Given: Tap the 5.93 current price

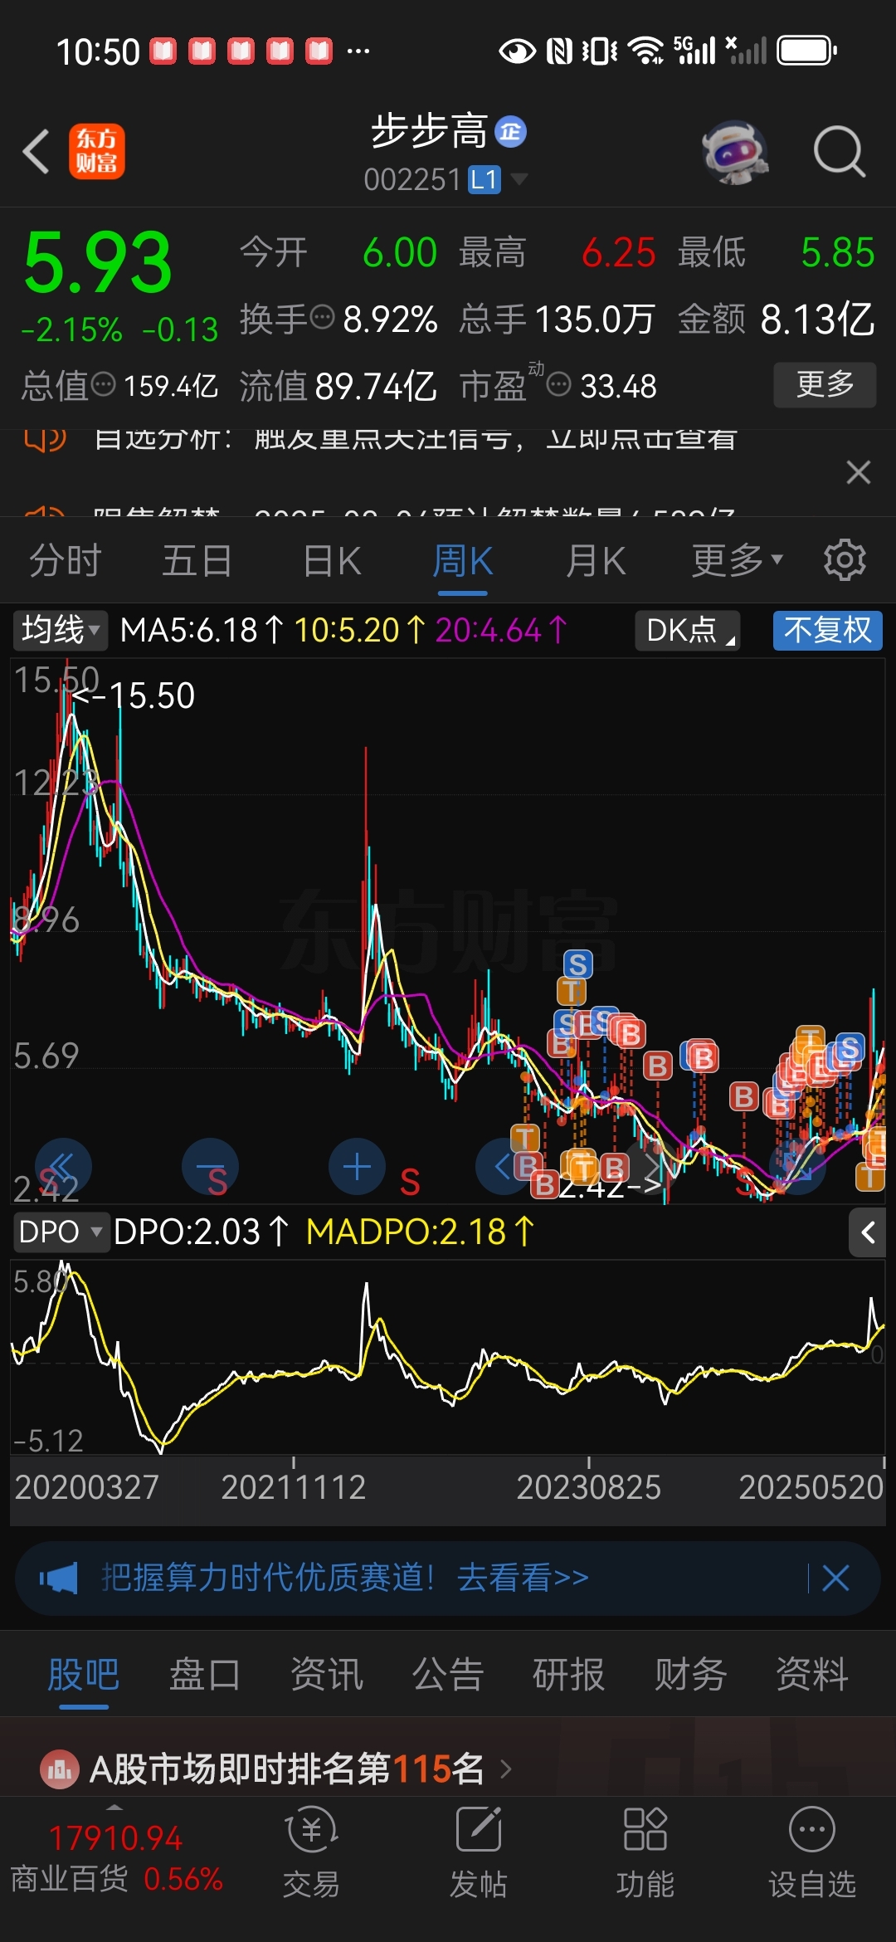Looking at the screenshot, I should pyautogui.click(x=98, y=262).
